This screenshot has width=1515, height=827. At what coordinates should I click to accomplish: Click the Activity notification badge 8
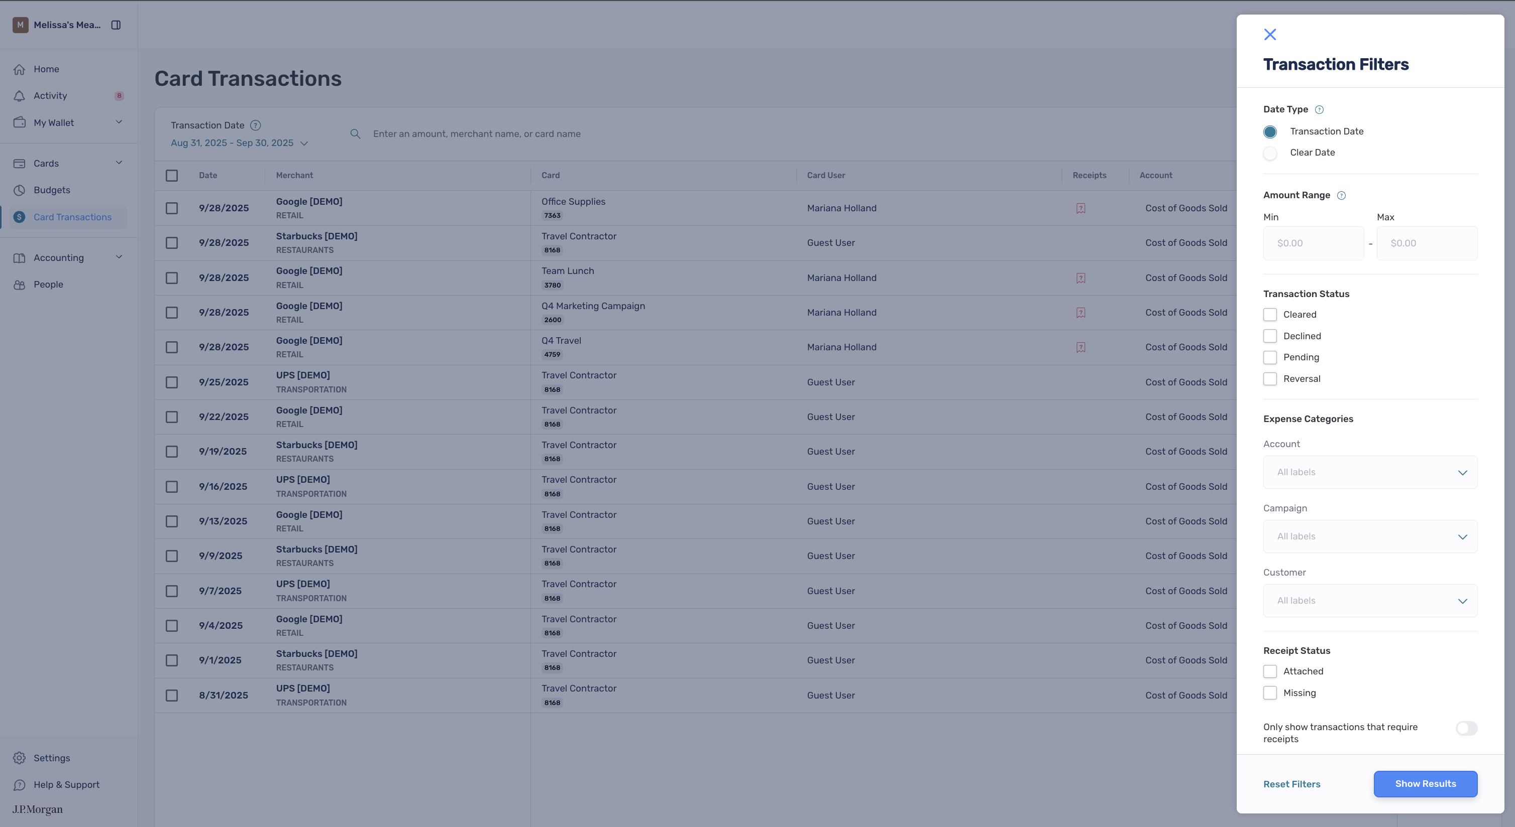pos(119,96)
